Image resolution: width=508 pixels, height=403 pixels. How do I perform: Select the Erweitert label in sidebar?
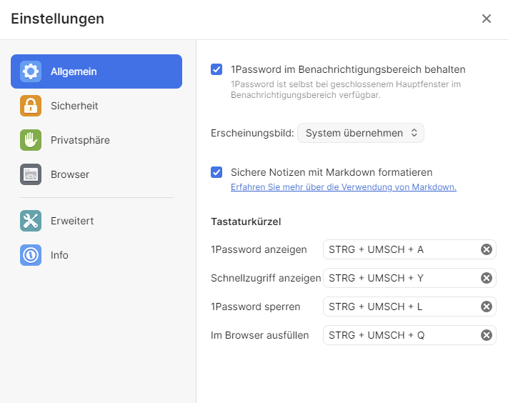click(x=72, y=221)
